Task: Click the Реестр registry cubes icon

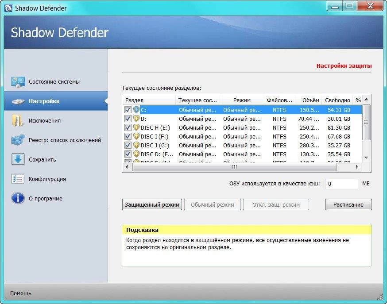Action: click(x=18, y=140)
